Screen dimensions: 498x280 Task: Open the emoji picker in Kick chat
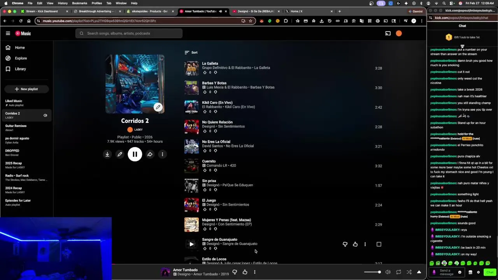[459, 272]
